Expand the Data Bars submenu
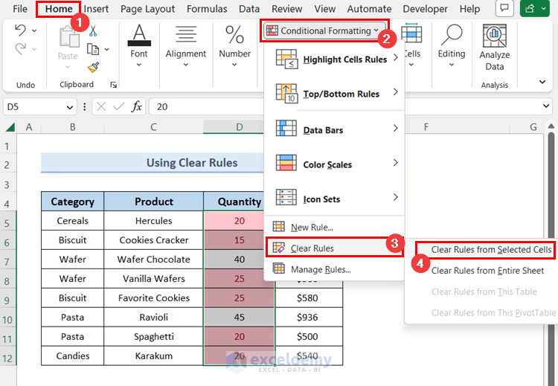This screenshot has height=386, width=558. click(x=336, y=130)
